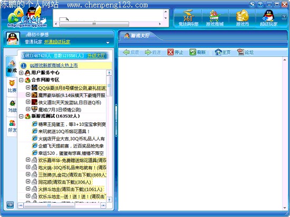The image size is (290, 217).
Task: Open 糖果王捣蛋王 web link entry
Action: (72, 124)
